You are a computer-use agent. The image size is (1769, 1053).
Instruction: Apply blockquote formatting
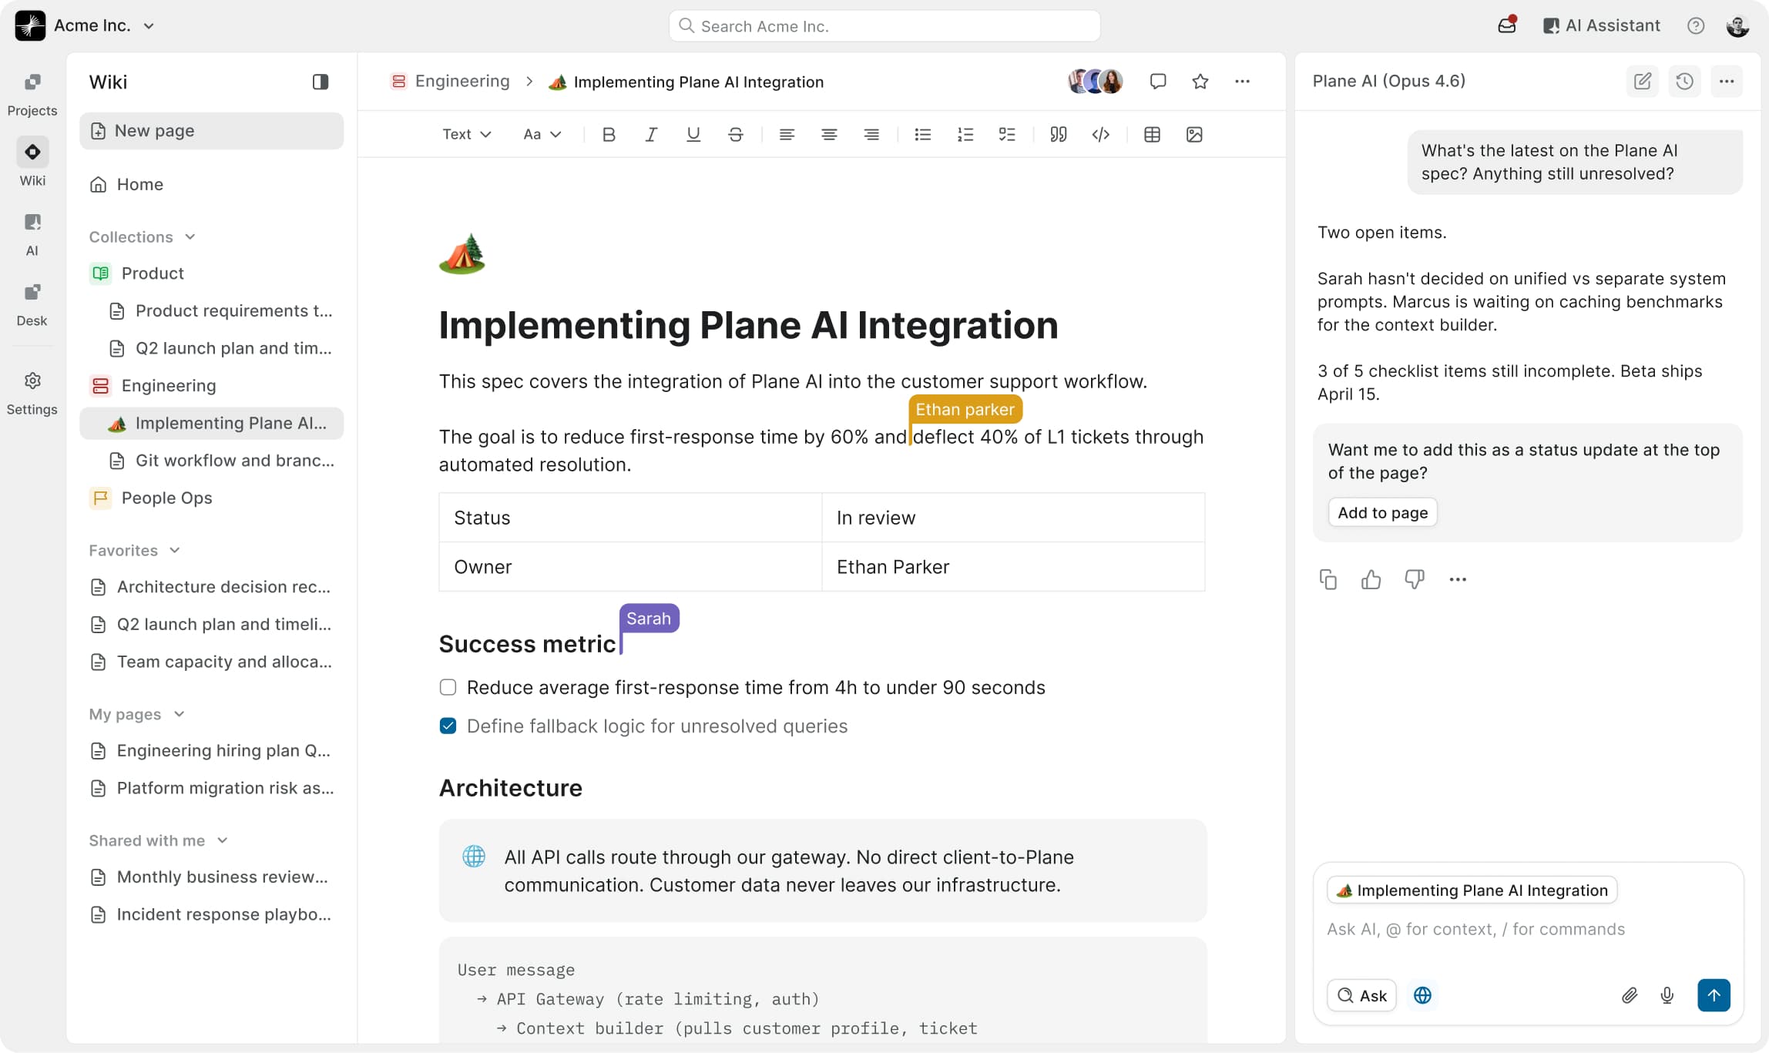1058,134
